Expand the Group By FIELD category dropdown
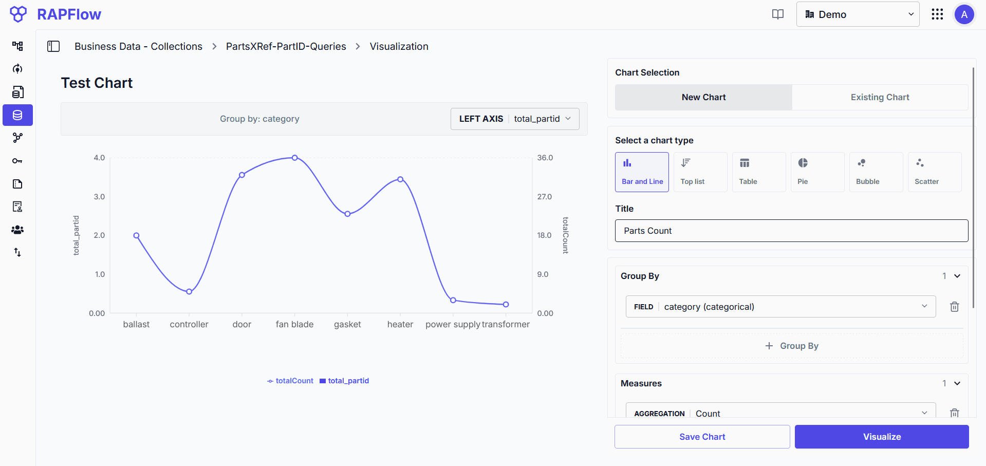 pyautogui.click(x=780, y=306)
